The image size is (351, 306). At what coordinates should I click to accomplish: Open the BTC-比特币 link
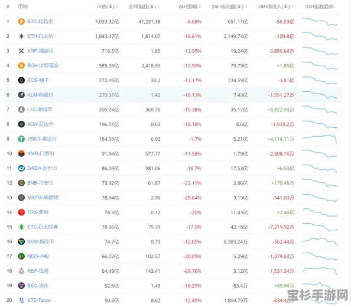point(40,21)
